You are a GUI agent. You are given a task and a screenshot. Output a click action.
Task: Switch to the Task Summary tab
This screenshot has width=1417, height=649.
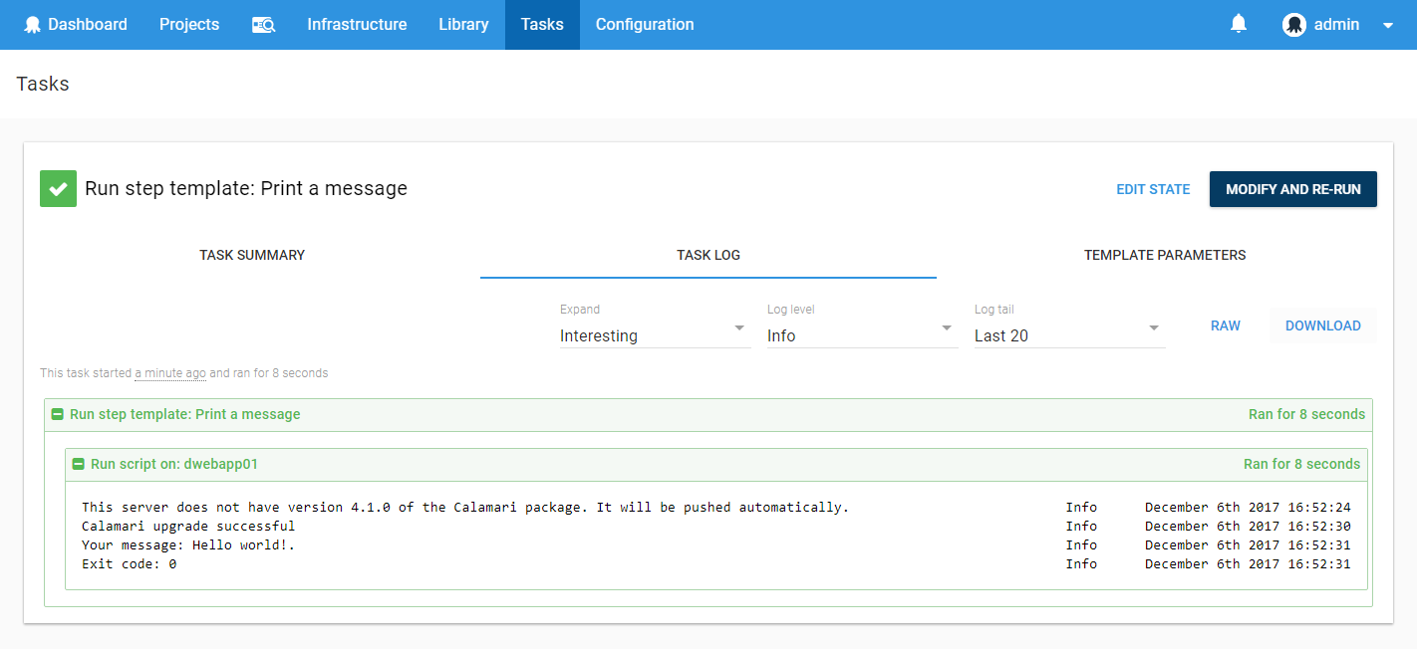pyautogui.click(x=252, y=255)
